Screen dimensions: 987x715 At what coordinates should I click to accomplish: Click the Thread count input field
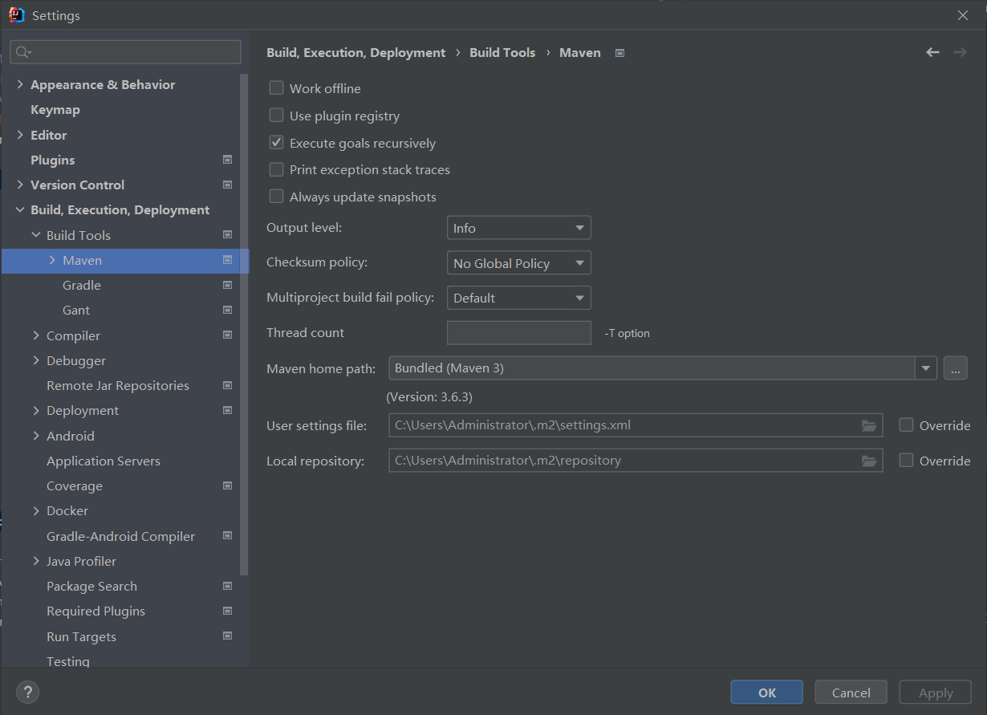[x=519, y=333]
